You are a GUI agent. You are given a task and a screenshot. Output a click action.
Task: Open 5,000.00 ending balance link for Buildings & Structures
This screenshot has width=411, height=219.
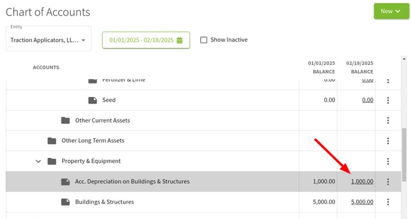(362, 202)
